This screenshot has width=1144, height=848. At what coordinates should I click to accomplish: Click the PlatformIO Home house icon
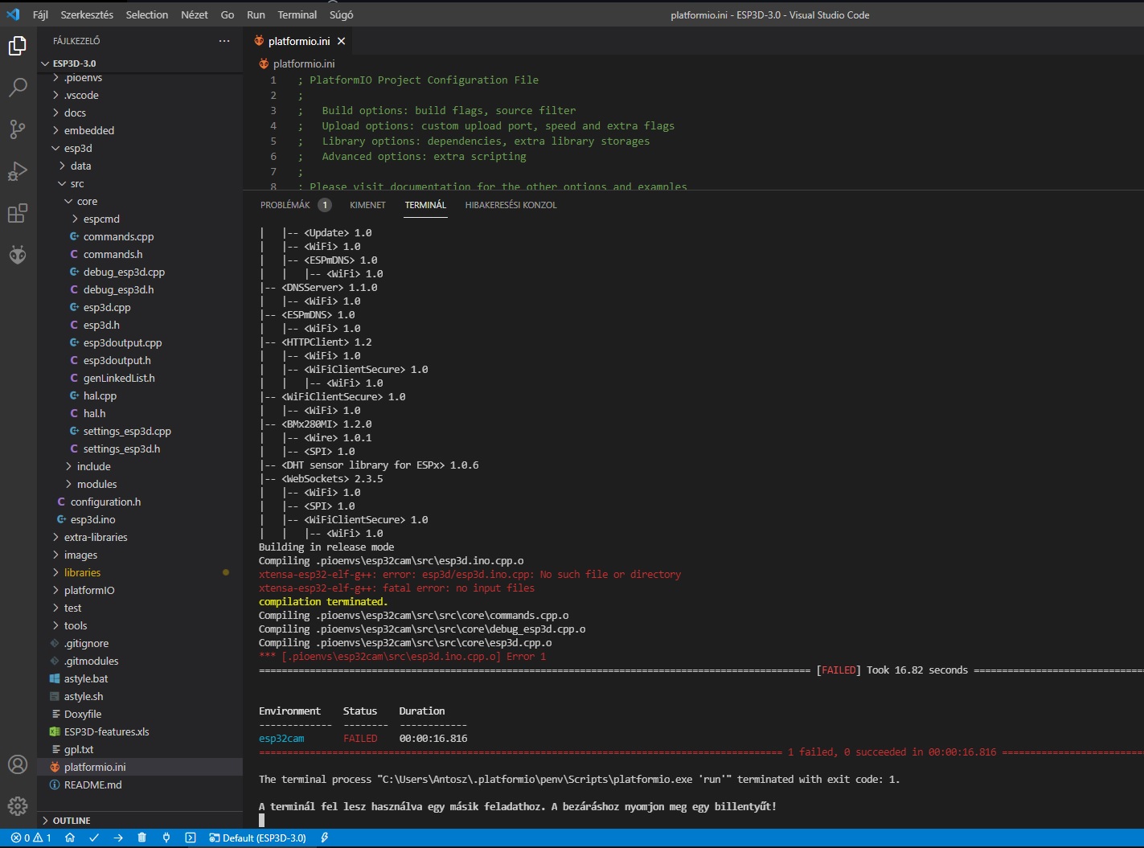pos(70,838)
